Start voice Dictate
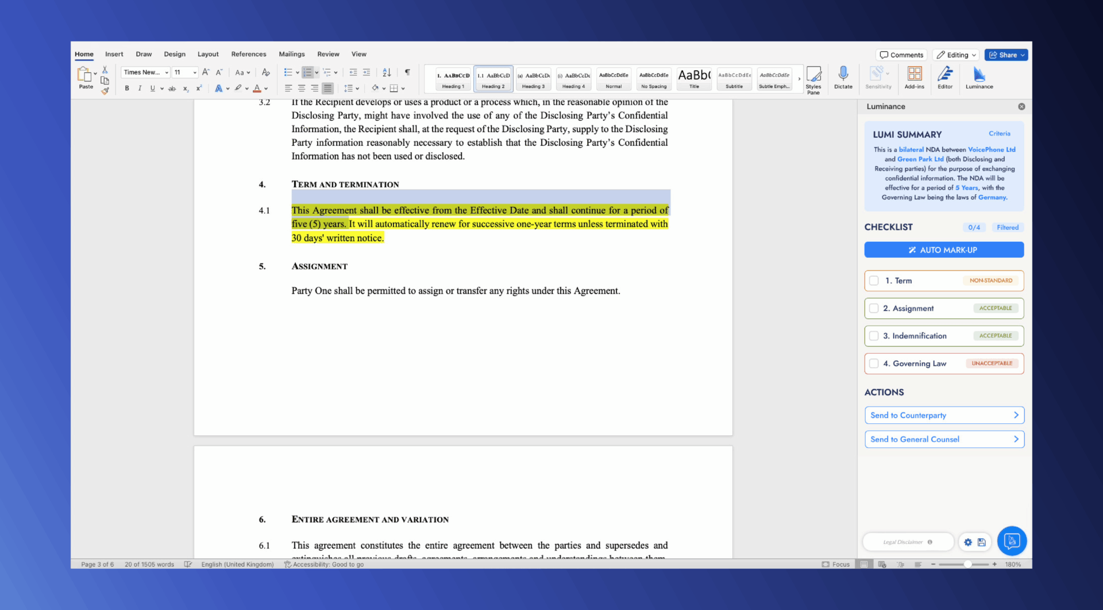Screen dimensions: 1103x610 tap(843, 78)
